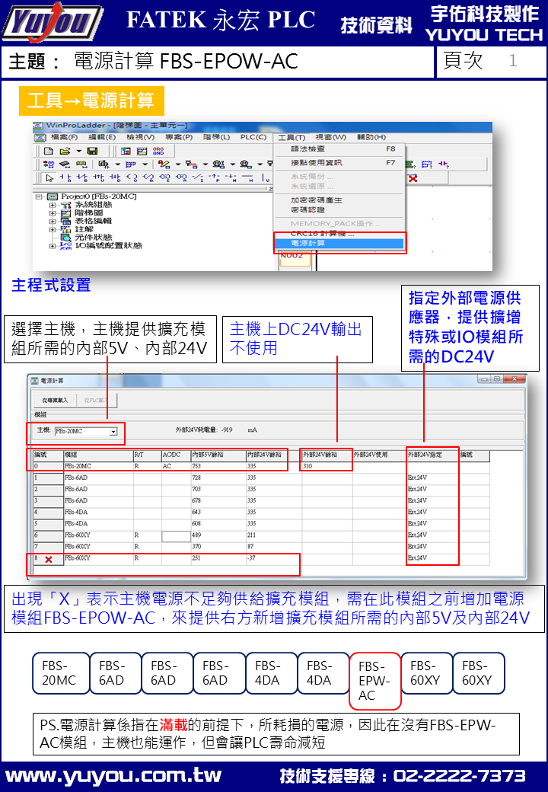Choose 密碼認證 menu entry
Screen dimensions: 548x792
[x=339, y=209]
